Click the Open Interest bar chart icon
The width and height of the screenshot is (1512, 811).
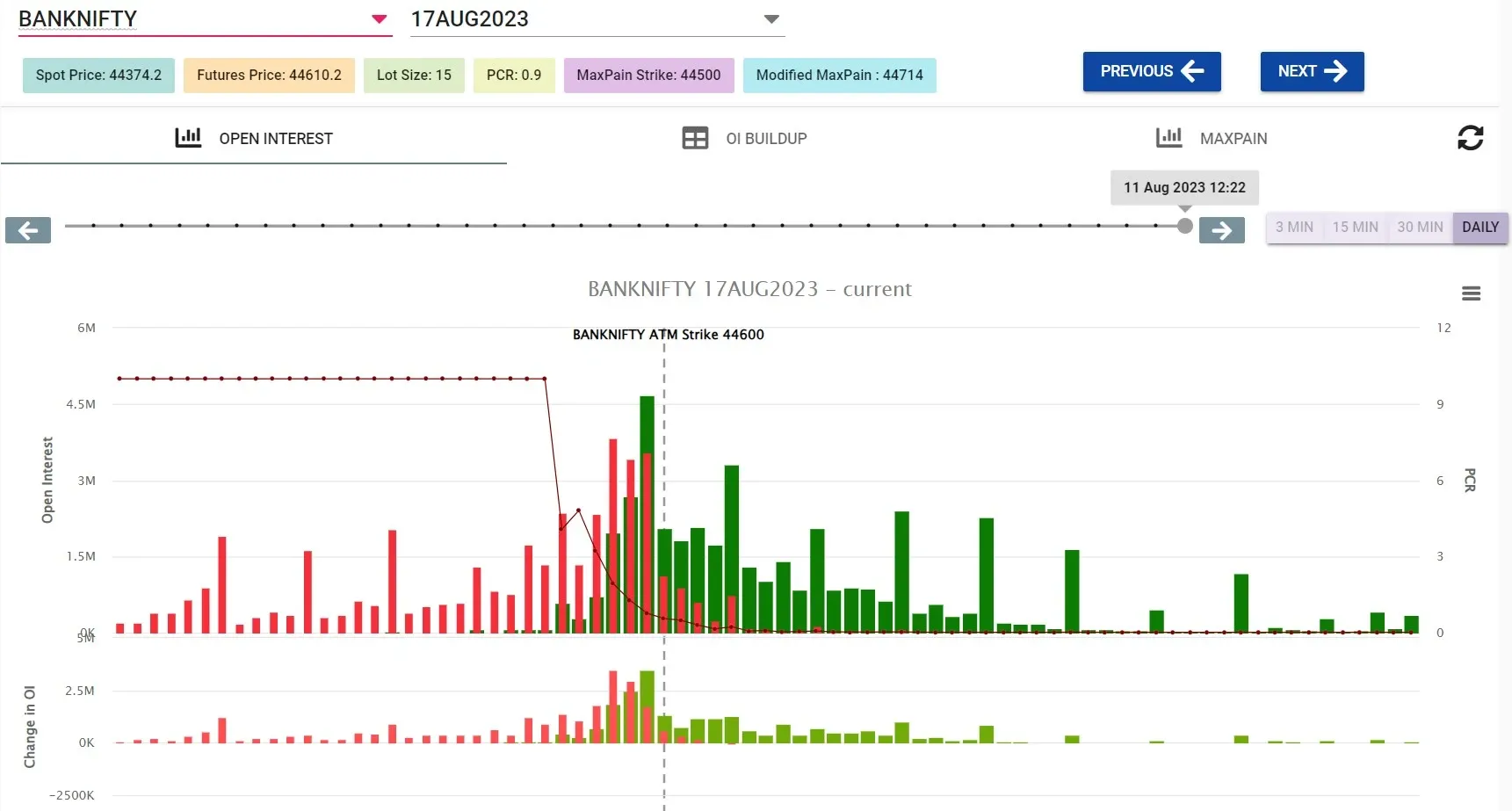188,137
